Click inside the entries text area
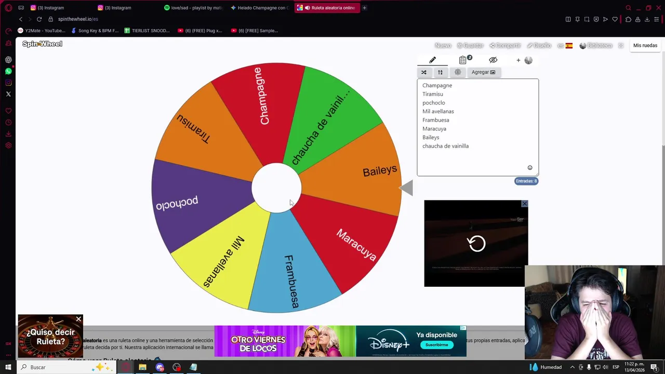Screen dimensions: 665x374 coord(477,127)
